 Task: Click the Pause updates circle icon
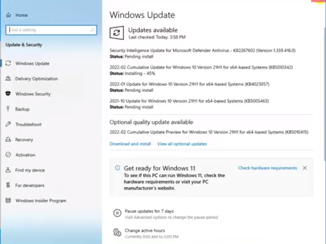coord(117,213)
